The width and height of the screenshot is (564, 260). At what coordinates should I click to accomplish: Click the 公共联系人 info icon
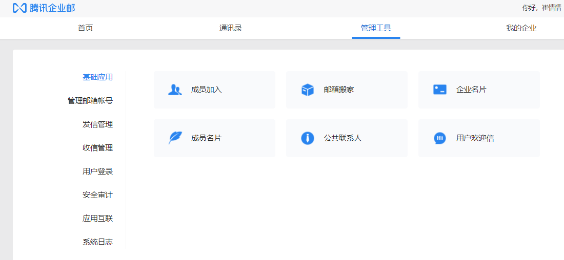(x=307, y=138)
